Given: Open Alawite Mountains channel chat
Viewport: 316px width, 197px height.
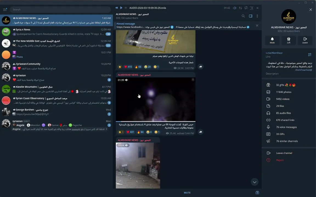Looking at the screenshot, I should (x=57, y=89).
